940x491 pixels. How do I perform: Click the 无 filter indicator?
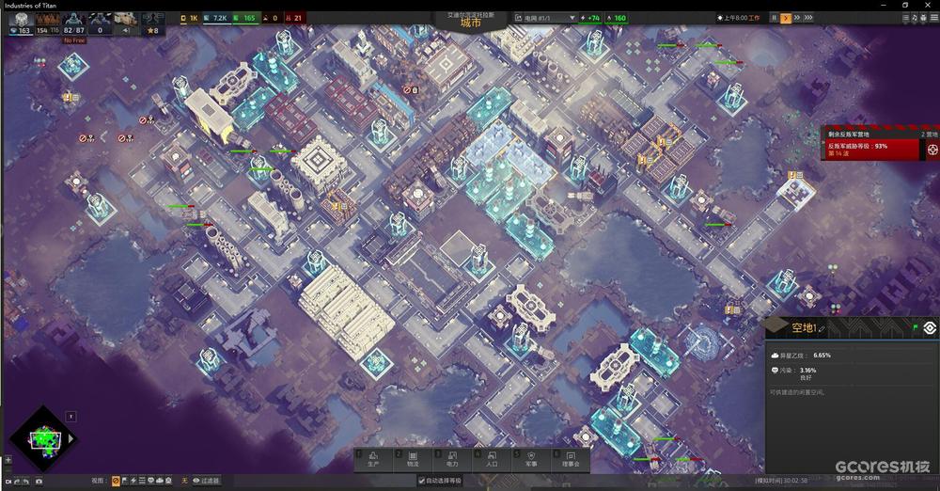[184, 481]
